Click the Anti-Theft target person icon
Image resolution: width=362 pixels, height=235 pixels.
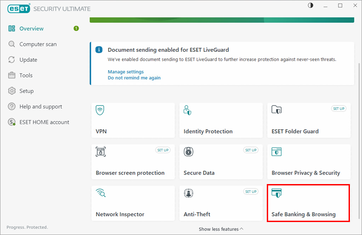coord(189,193)
